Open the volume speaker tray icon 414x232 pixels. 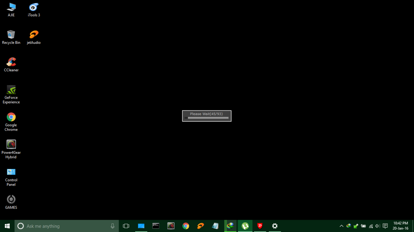(x=378, y=226)
